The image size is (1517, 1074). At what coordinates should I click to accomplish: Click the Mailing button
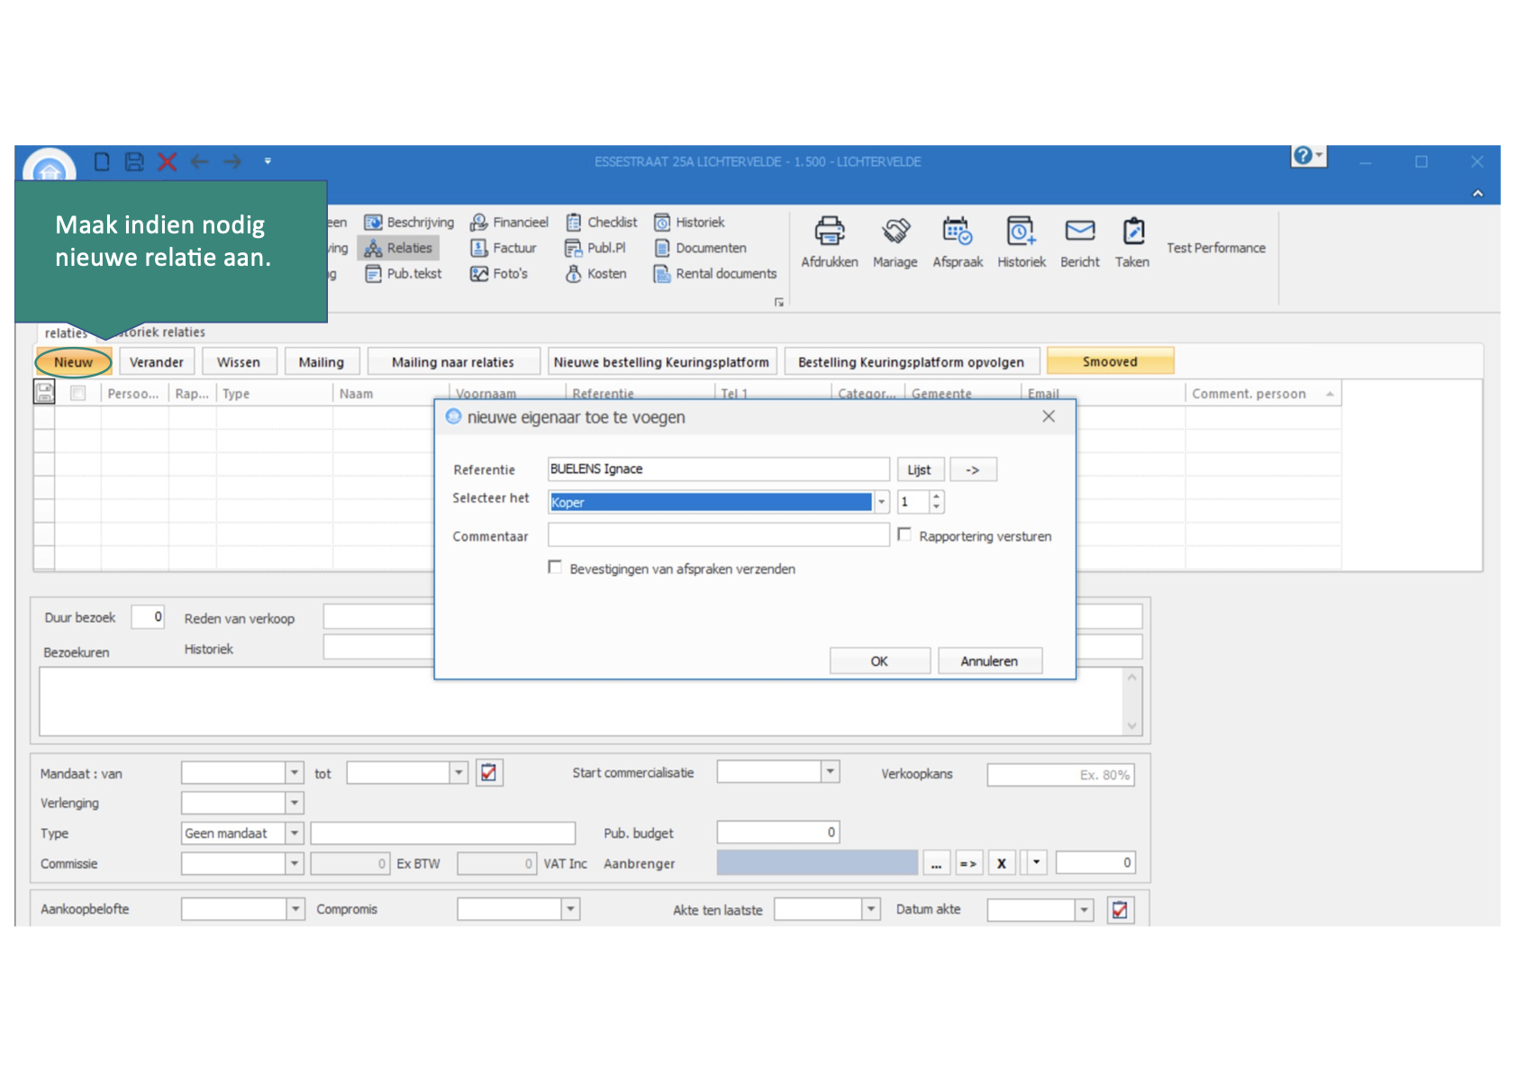tap(322, 362)
